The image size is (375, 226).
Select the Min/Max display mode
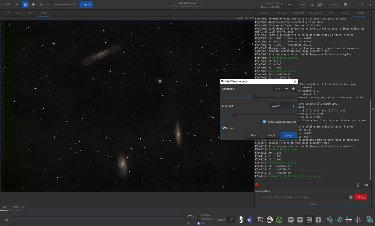pos(198,215)
